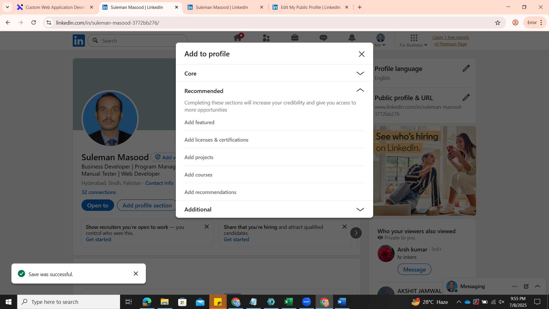
Task: Expand the Messaging panel chevron
Action: [x=538, y=286]
